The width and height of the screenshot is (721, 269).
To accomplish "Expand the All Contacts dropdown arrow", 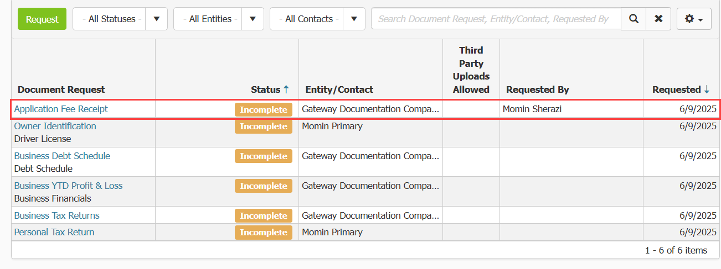I will (x=354, y=19).
